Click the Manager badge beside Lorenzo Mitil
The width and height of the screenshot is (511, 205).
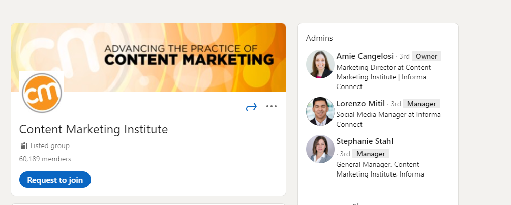click(422, 104)
